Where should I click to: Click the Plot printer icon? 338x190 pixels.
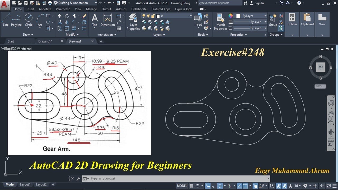50,3
